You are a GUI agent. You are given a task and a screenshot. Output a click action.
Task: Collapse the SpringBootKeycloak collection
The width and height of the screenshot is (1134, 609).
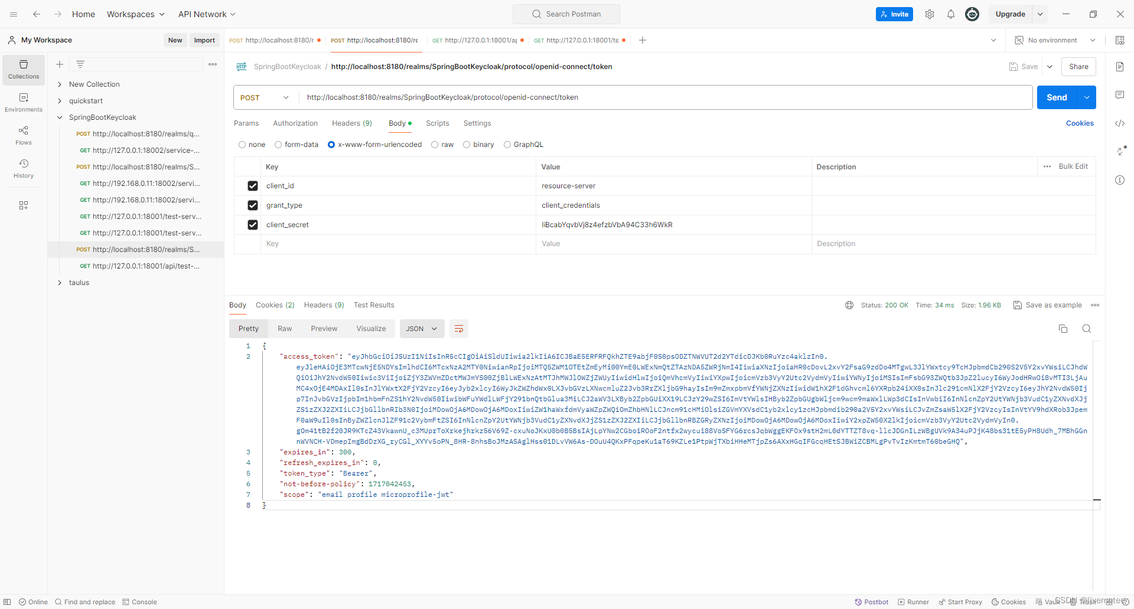pyautogui.click(x=59, y=117)
